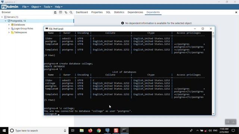Select Login/Group Roles label
This screenshot has width=239, height=134.
pyautogui.click(x=24, y=29)
